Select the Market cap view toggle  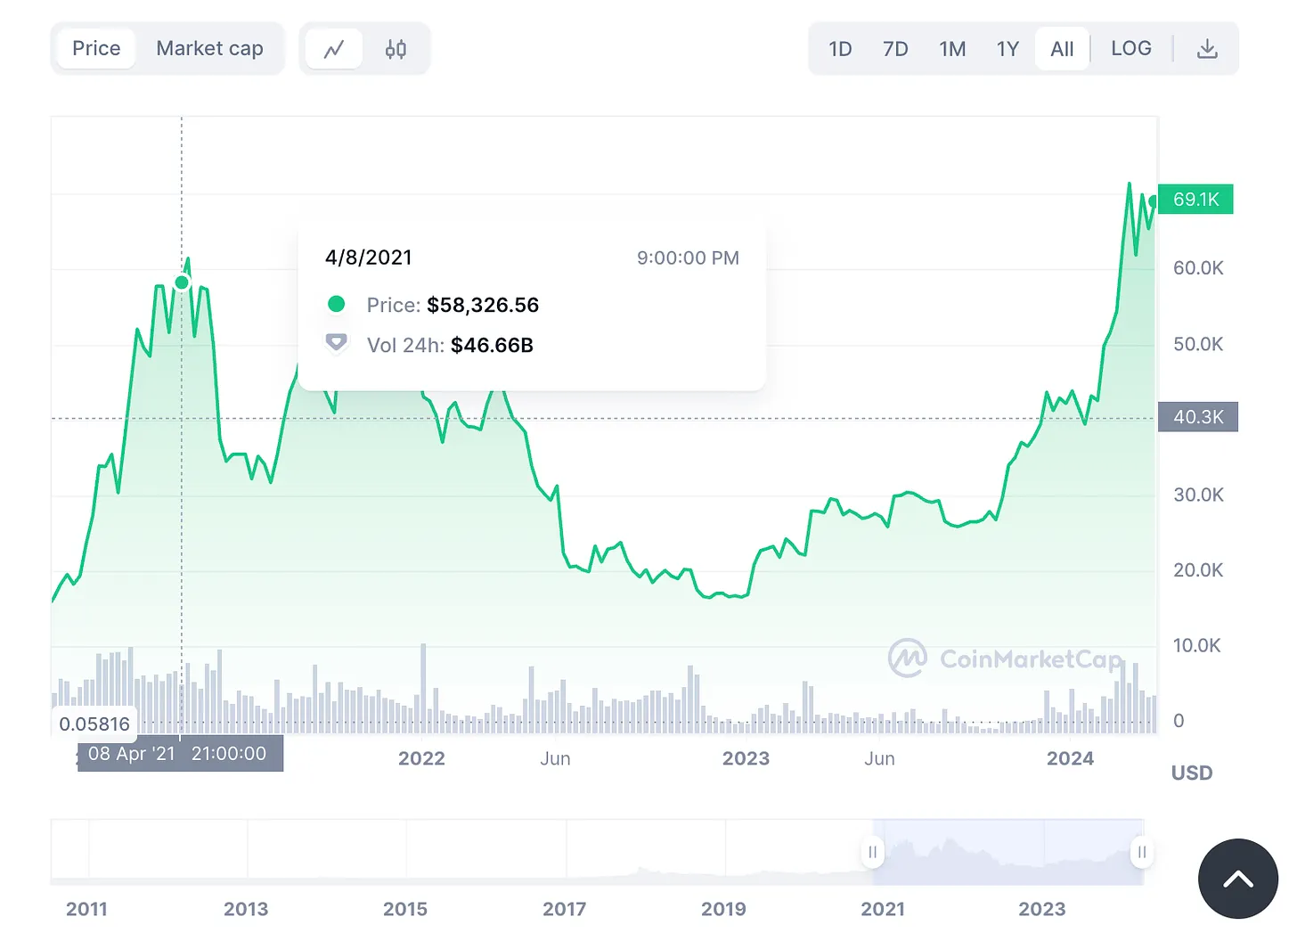[x=209, y=48]
